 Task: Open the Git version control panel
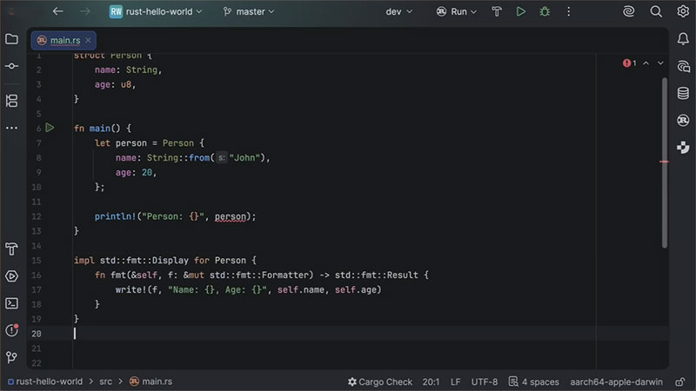(11, 357)
